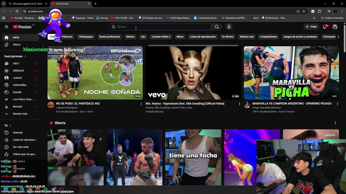346x194 pixels.
Task: Open the browser extensions puzzle icon
Action: pyautogui.click(x=320, y=11)
